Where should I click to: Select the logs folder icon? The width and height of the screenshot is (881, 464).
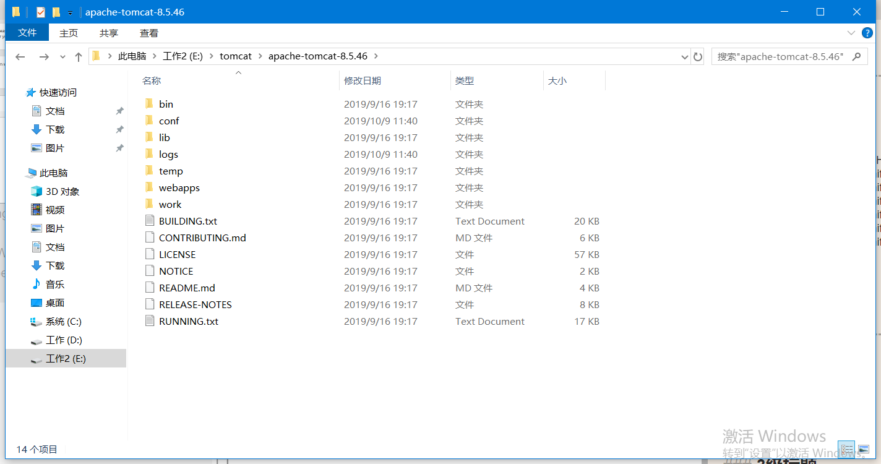148,154
